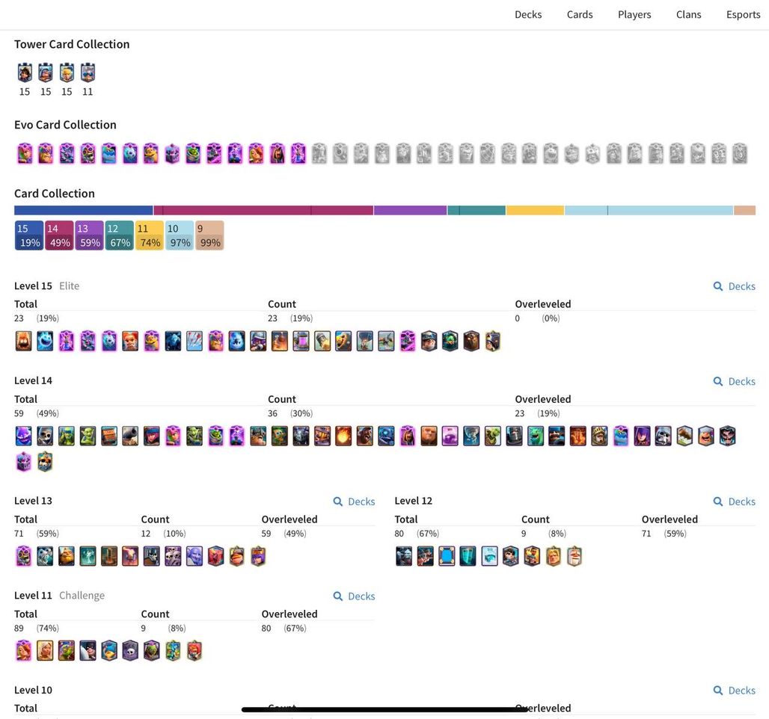Click the 'Tower Card Collection' heading
This screenshot has height=719, width=769.
[x=72, y=44]
